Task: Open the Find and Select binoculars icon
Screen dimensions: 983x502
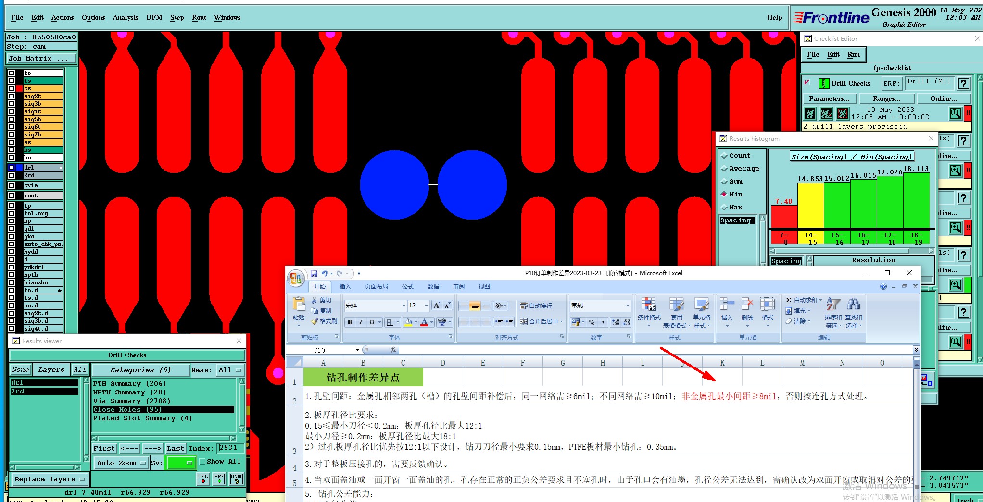Action: coord(853,304)
